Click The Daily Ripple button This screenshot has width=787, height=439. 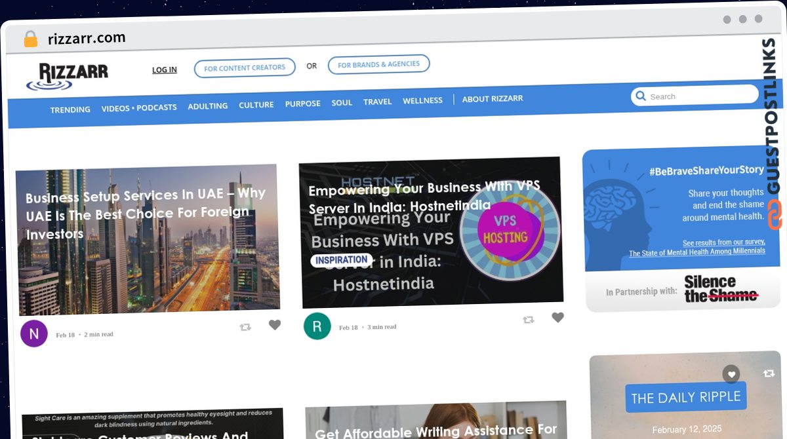coord(686,398)
